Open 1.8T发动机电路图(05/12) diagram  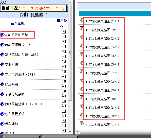point(103,56)
